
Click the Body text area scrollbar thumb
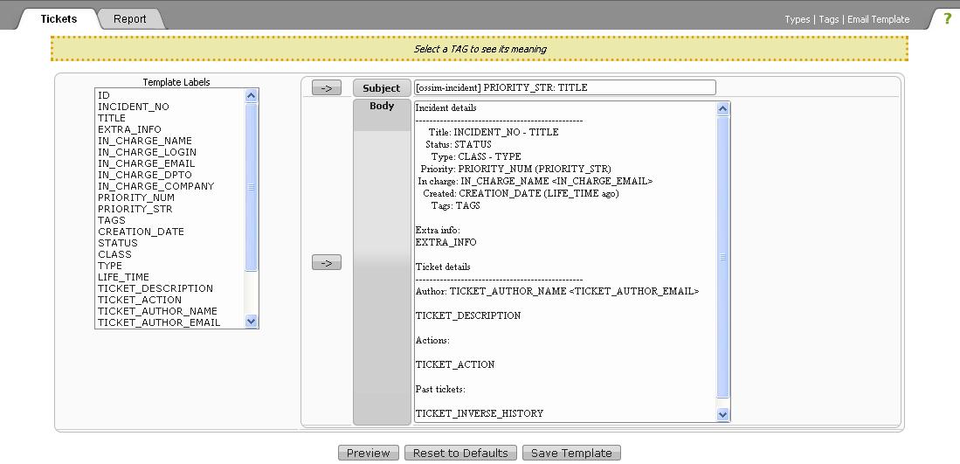click(x=722, y=256)
